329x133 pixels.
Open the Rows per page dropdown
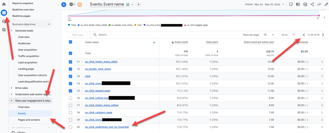tap(268, 35)
